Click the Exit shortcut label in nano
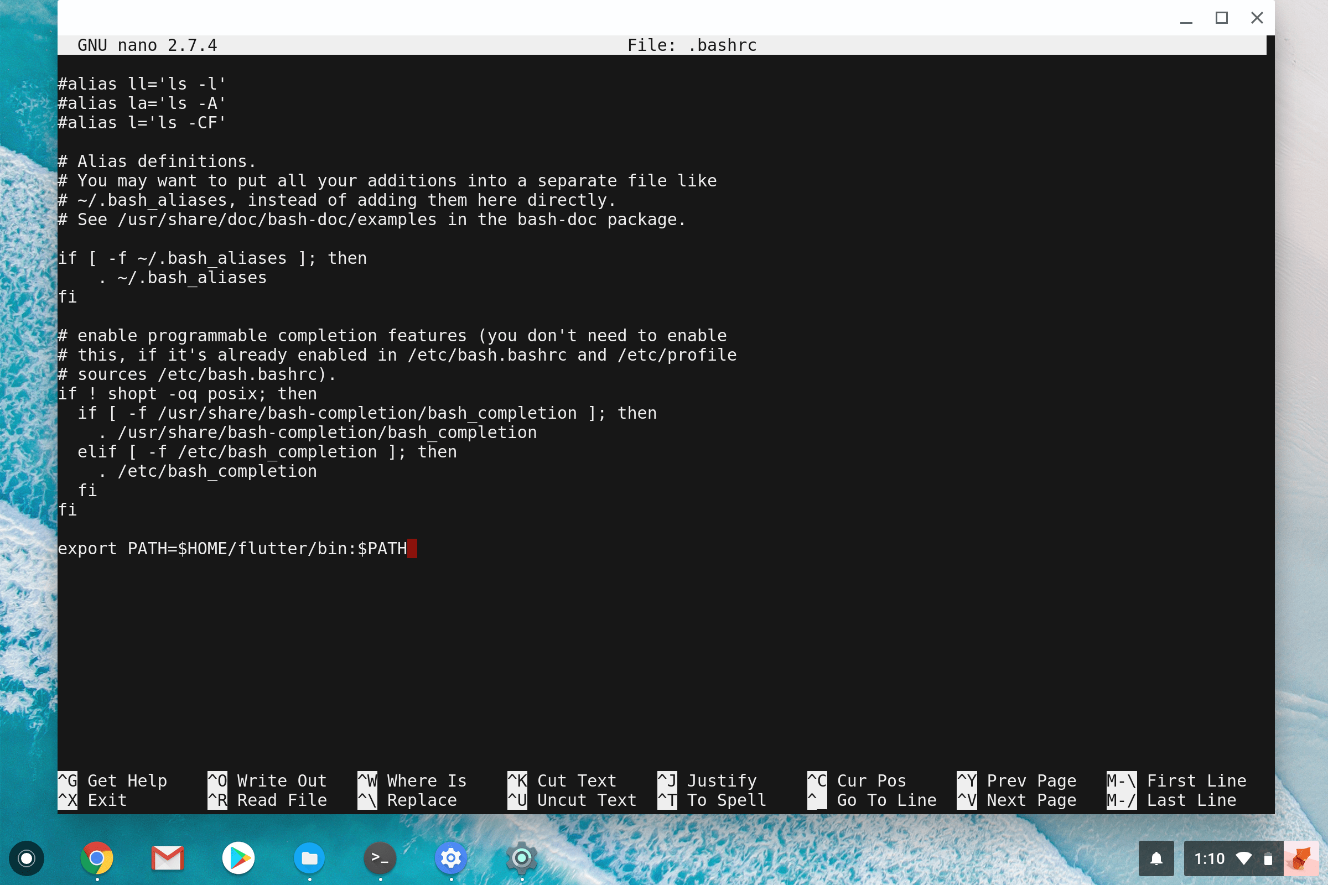This screenshot has height=885, width=1328. point(107,800)
